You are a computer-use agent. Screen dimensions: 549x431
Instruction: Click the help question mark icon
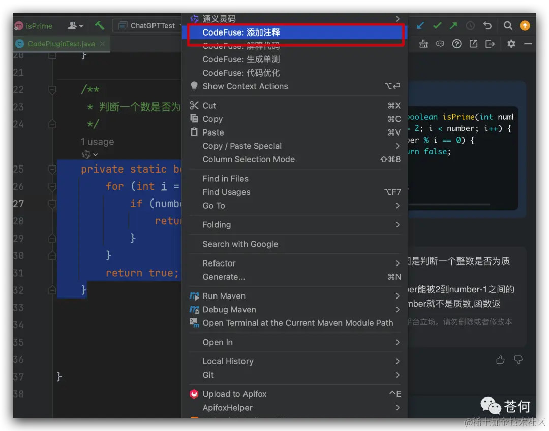456,44
